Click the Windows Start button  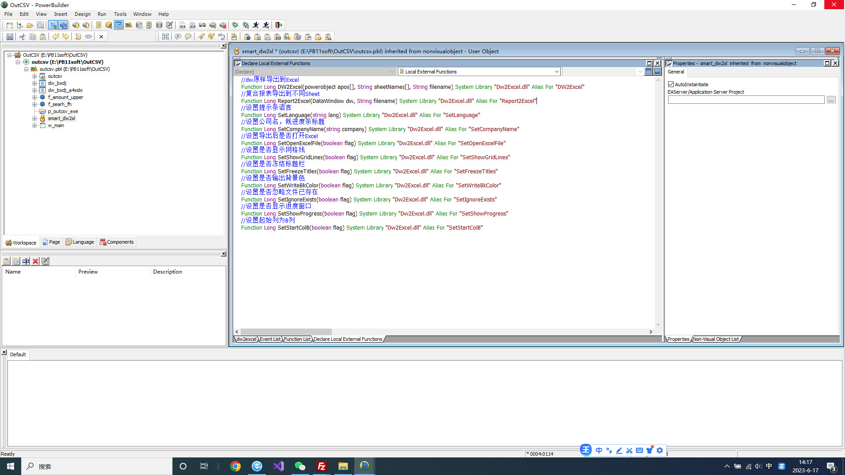(x=11, y=466)
